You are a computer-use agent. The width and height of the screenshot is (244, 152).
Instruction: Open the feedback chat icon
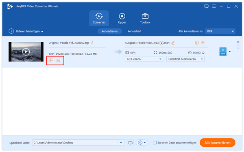pyautogui.click(x=206, y=6)
